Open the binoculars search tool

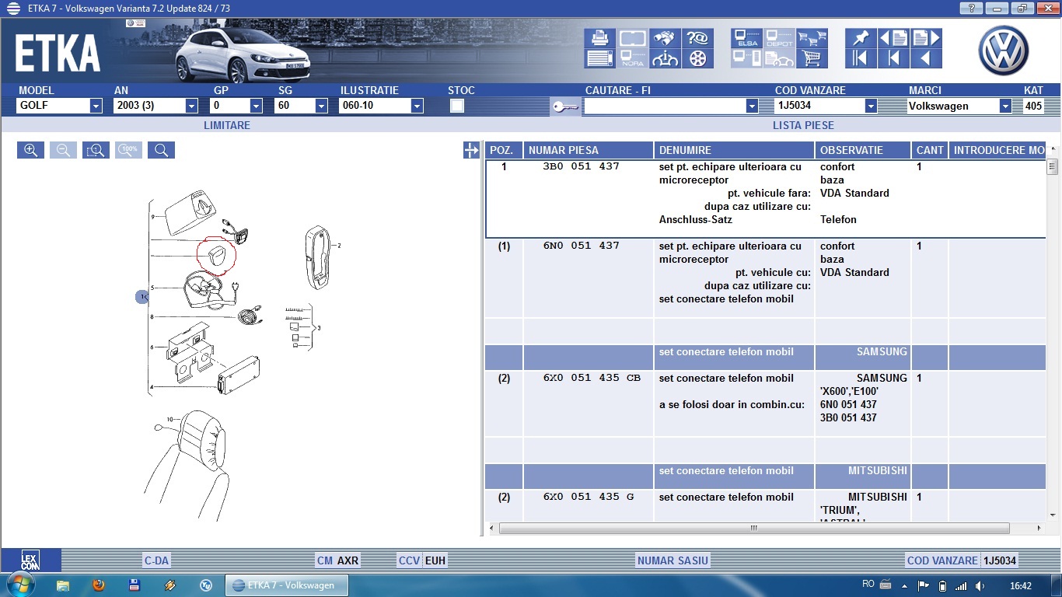[x=665, y=38]
